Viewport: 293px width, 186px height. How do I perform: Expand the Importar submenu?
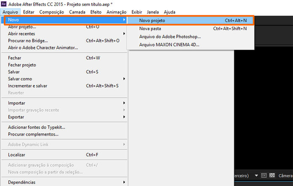pyautogui.click(x=65, y=103)
